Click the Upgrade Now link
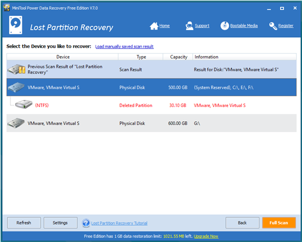This screenshot has height=242, width=302. [x=206, y=237]
